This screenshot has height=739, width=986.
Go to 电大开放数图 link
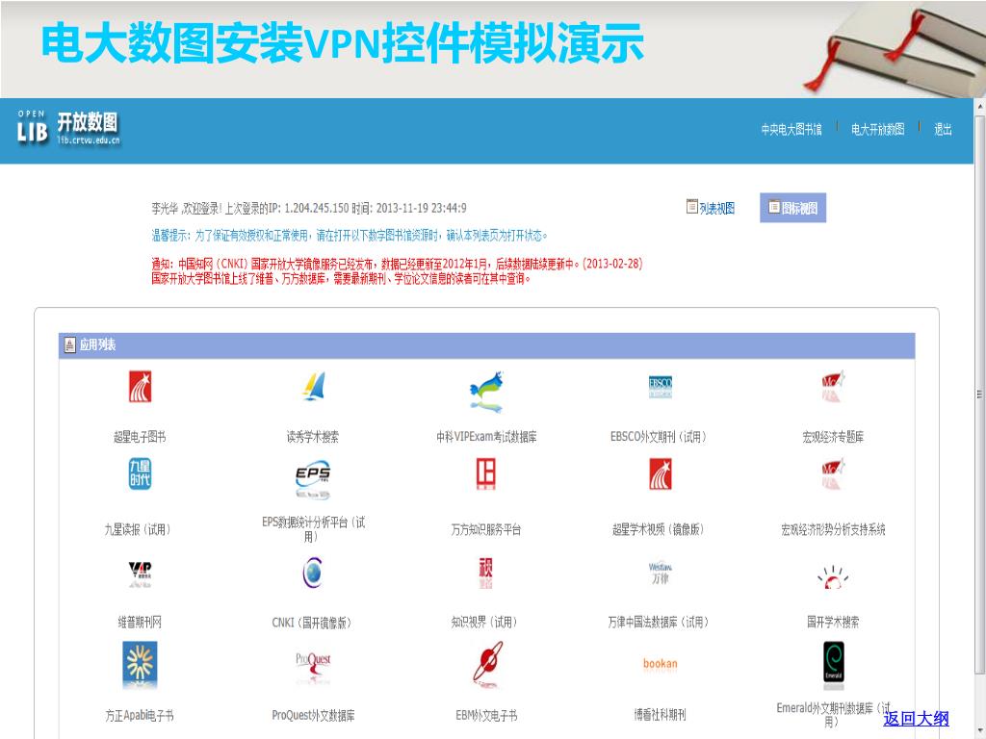[877, 130]
